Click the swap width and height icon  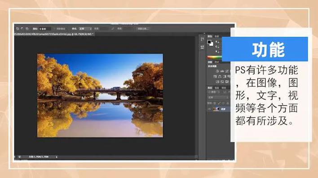(x=113, y=29)
